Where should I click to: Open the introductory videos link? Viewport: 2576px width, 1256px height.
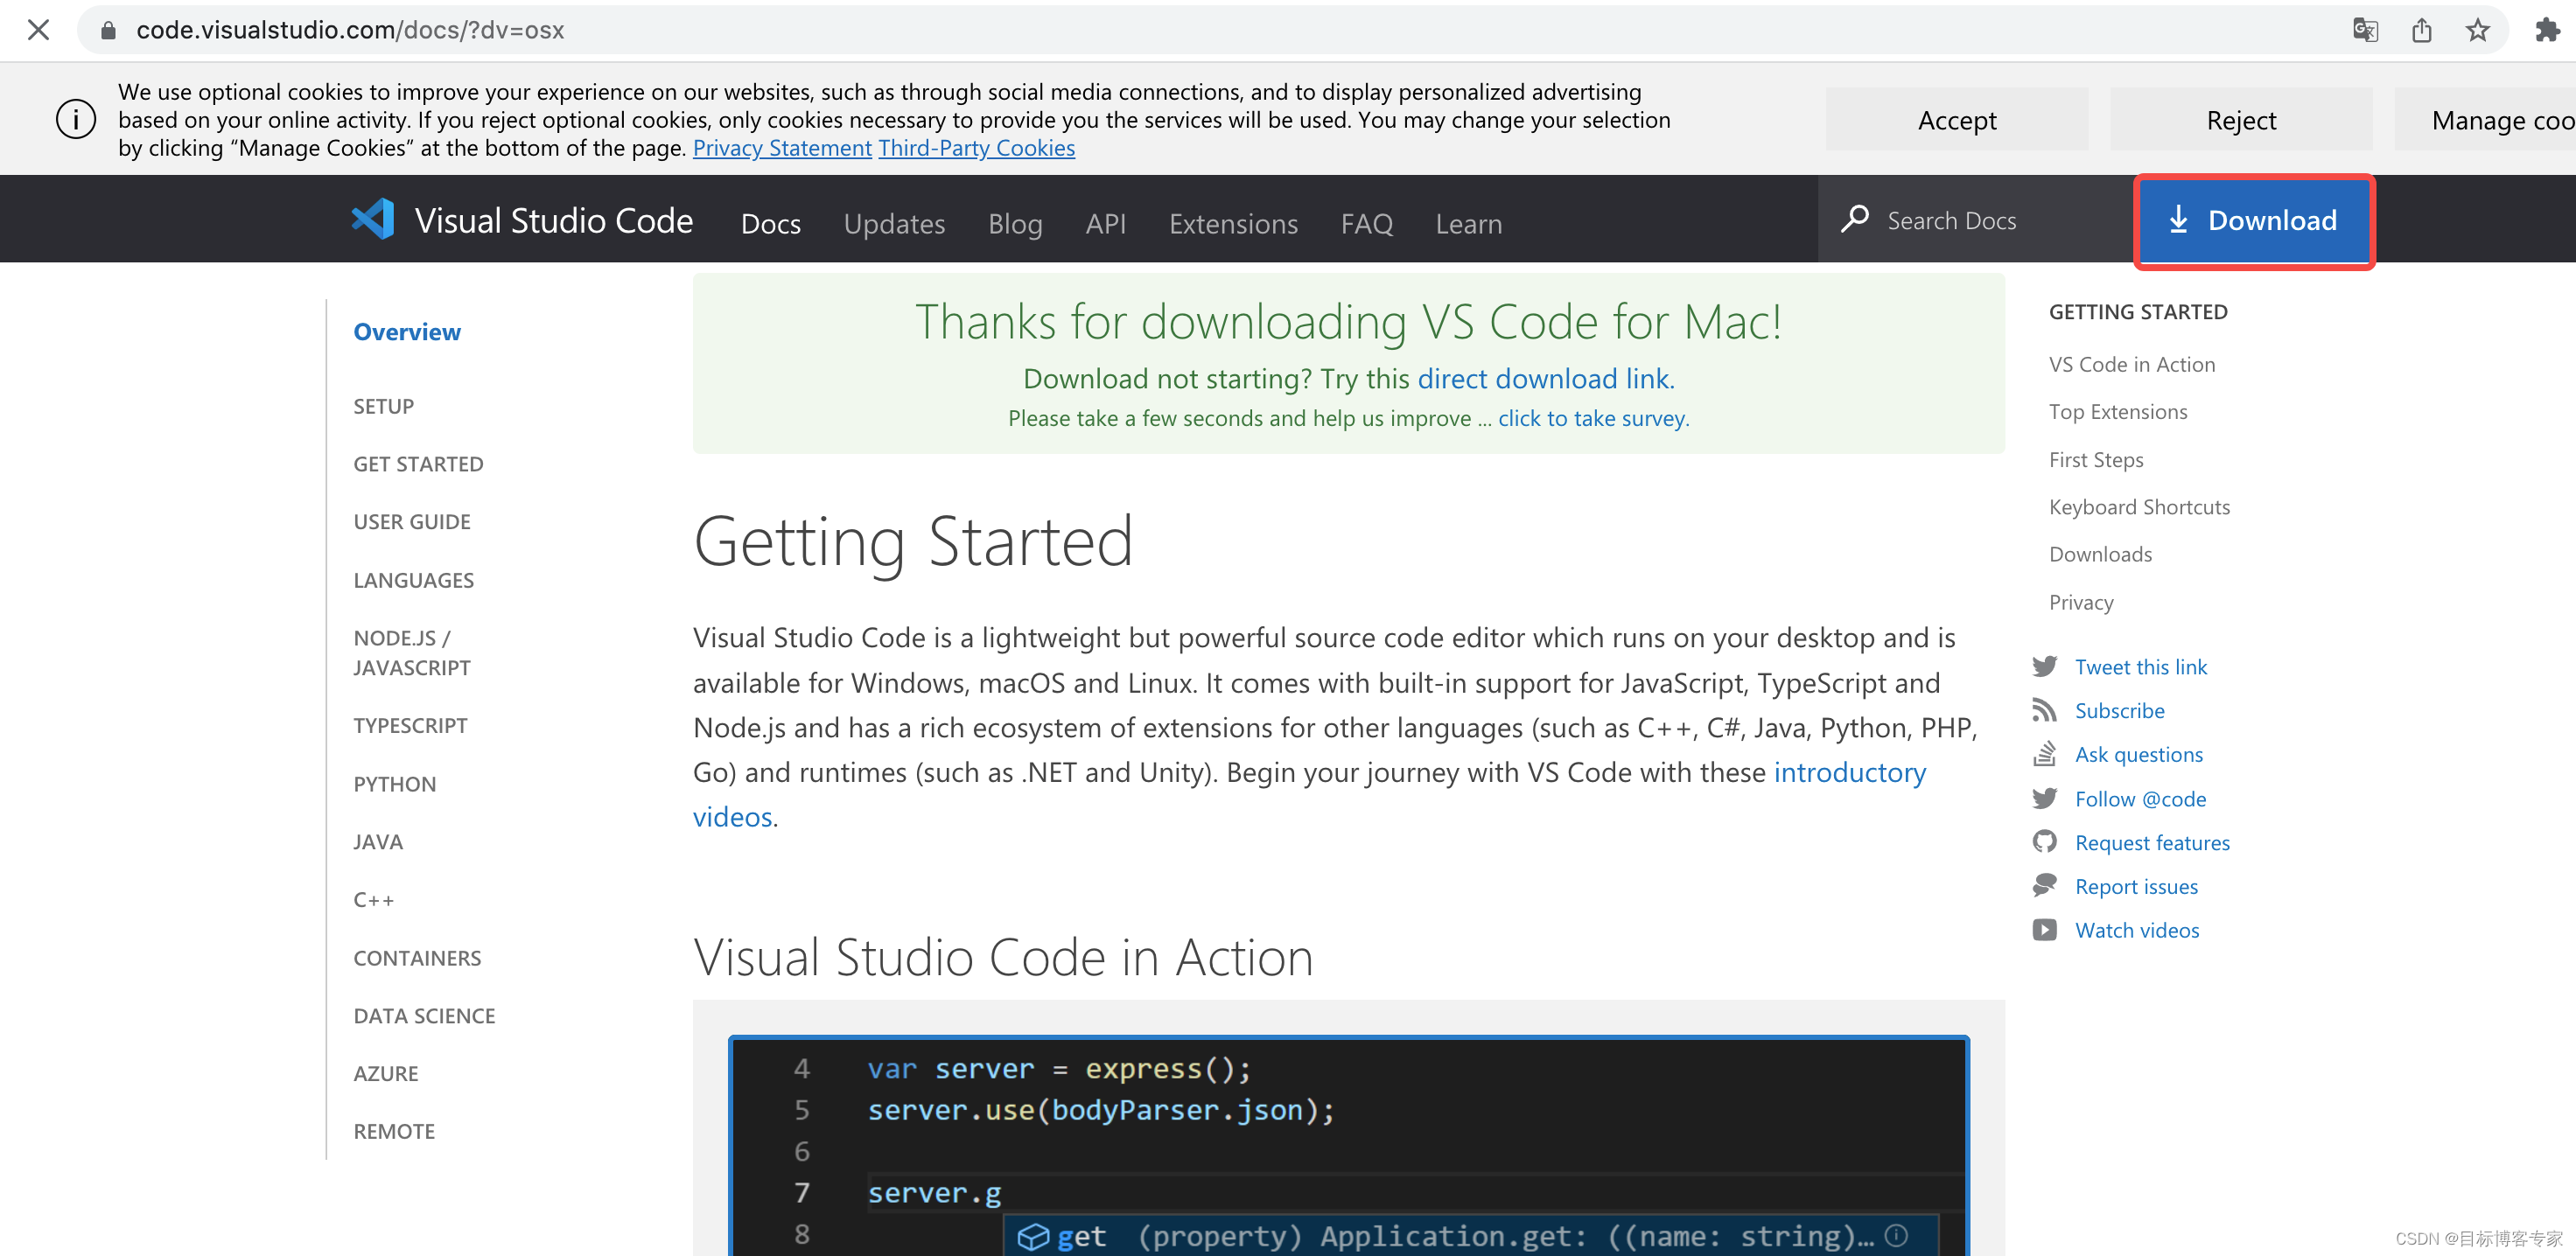point(1849,772)
